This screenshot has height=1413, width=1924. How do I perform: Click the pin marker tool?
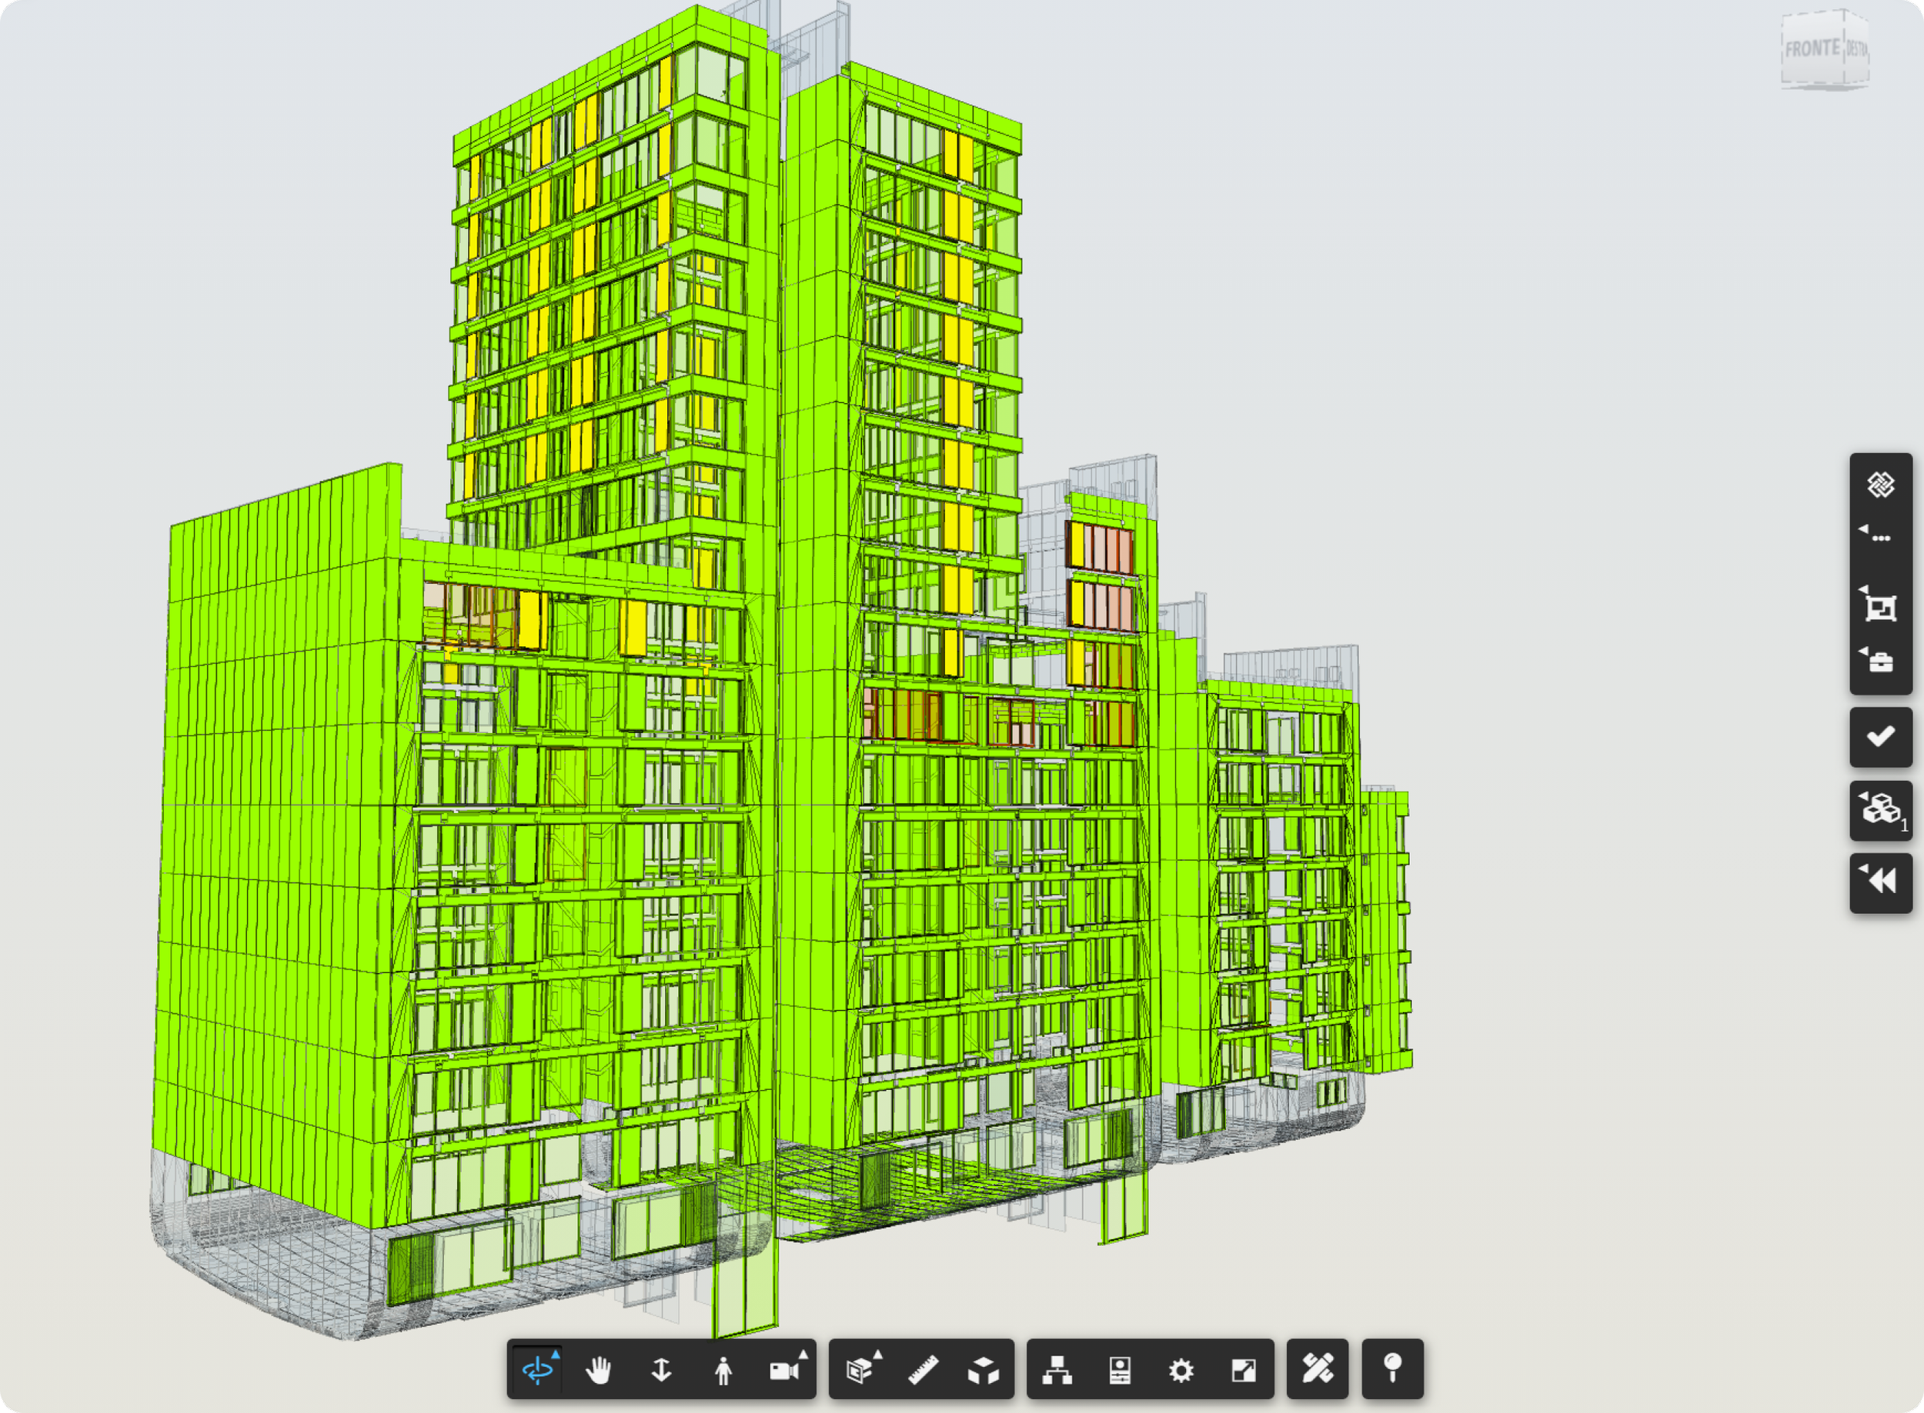coord(1392,1368)
